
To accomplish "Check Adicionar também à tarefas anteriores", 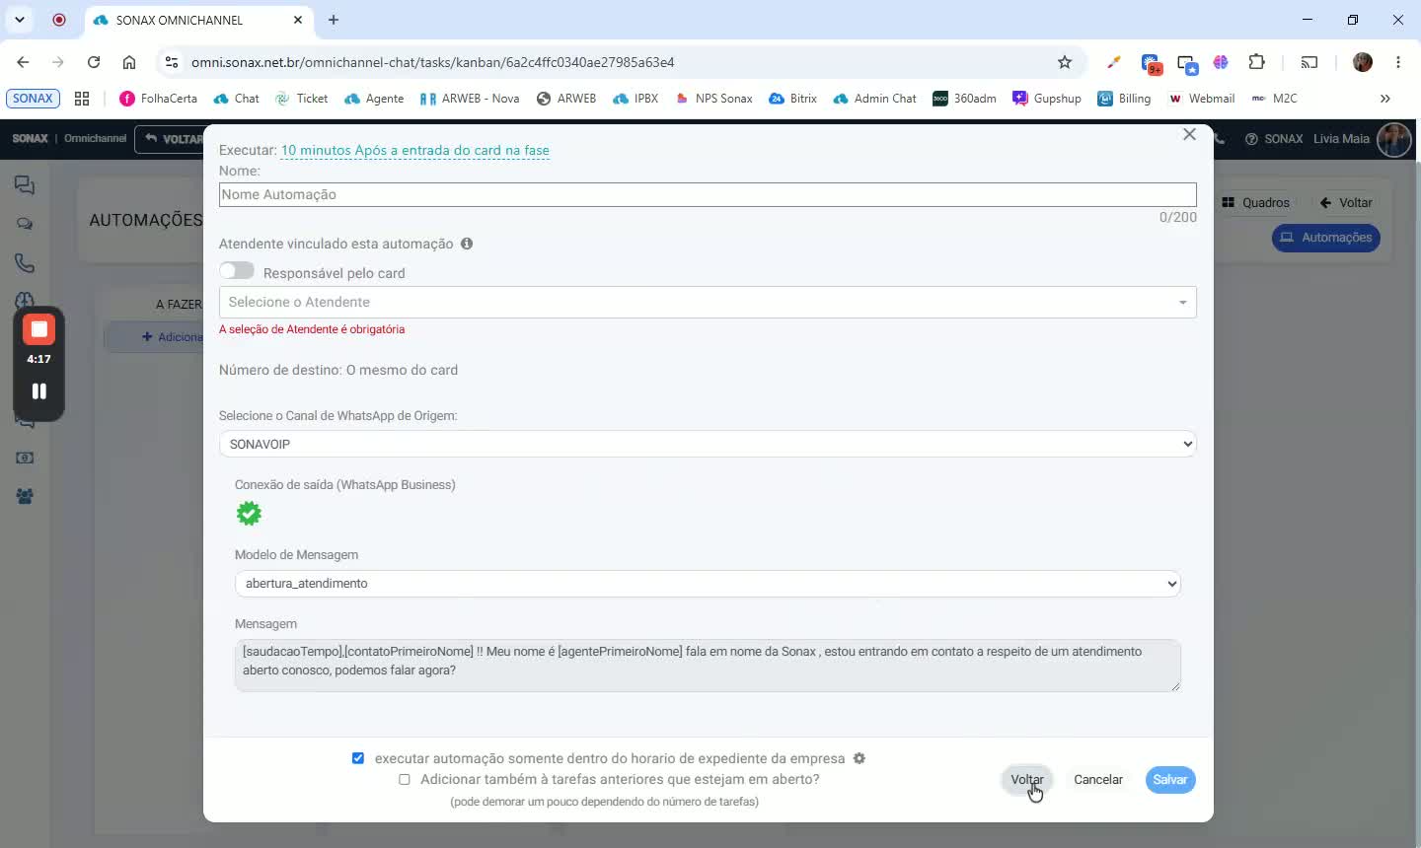I will [x=405, y=779].
